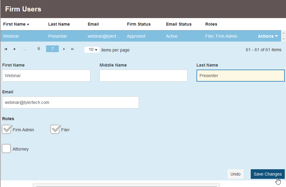This screenshot has height=187, width=286.
Task: Sort by Roles column header
Action: click(x=211, y=24)
